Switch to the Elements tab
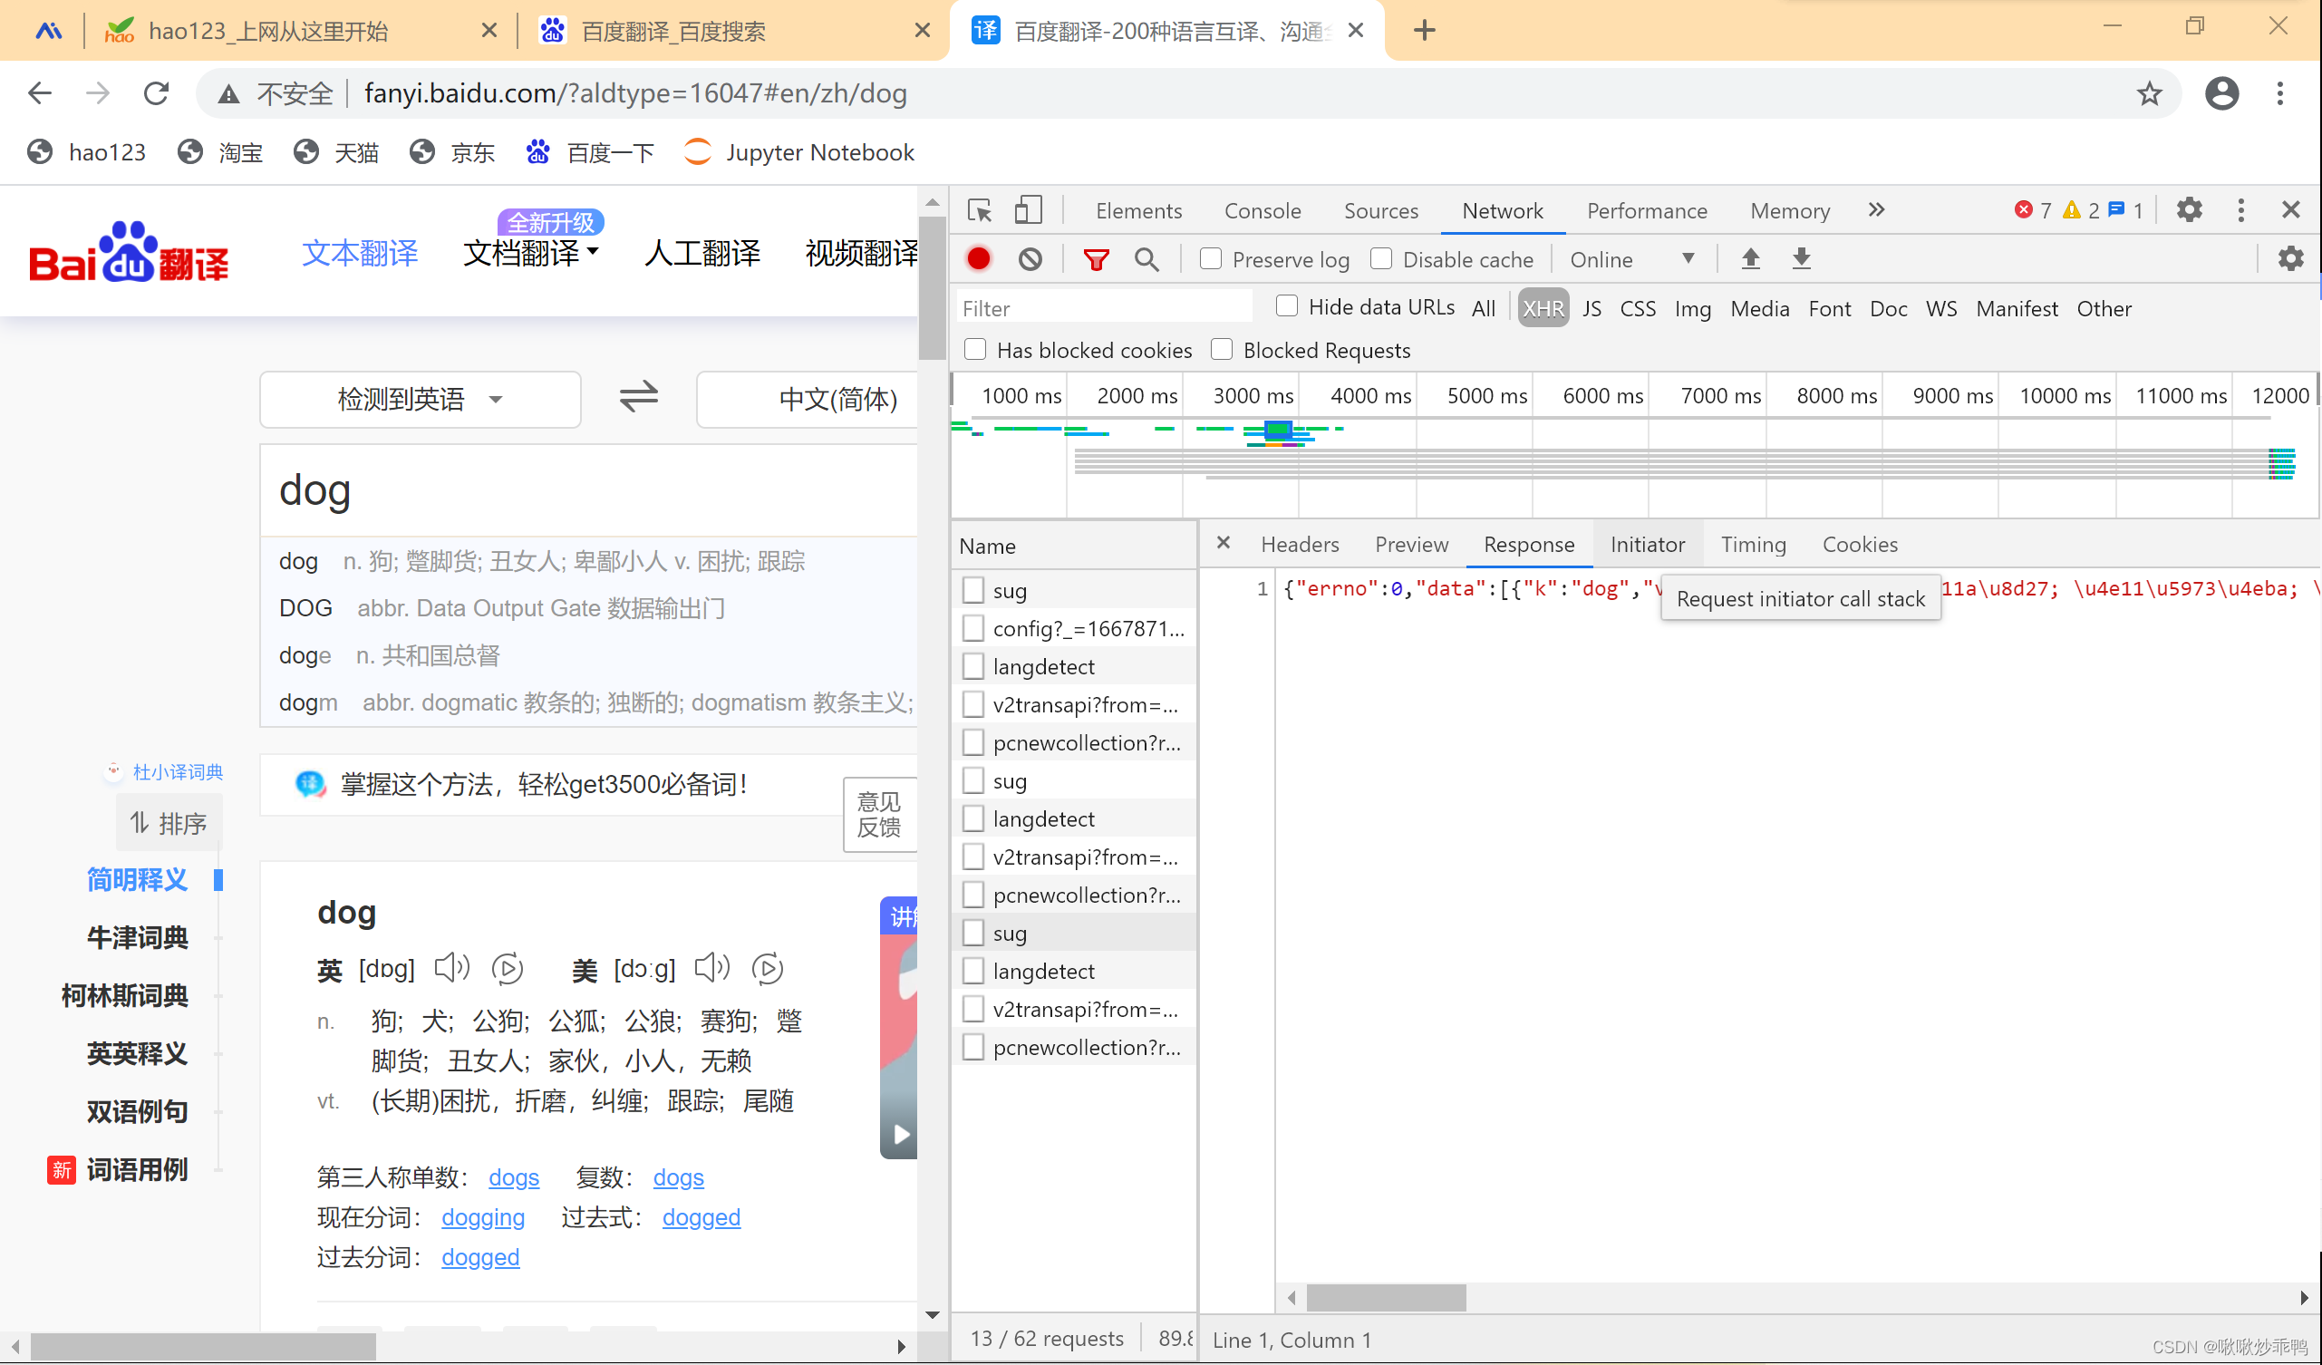The height and width of the screenshot is (1365, 2322). (x=1139, y=211)
